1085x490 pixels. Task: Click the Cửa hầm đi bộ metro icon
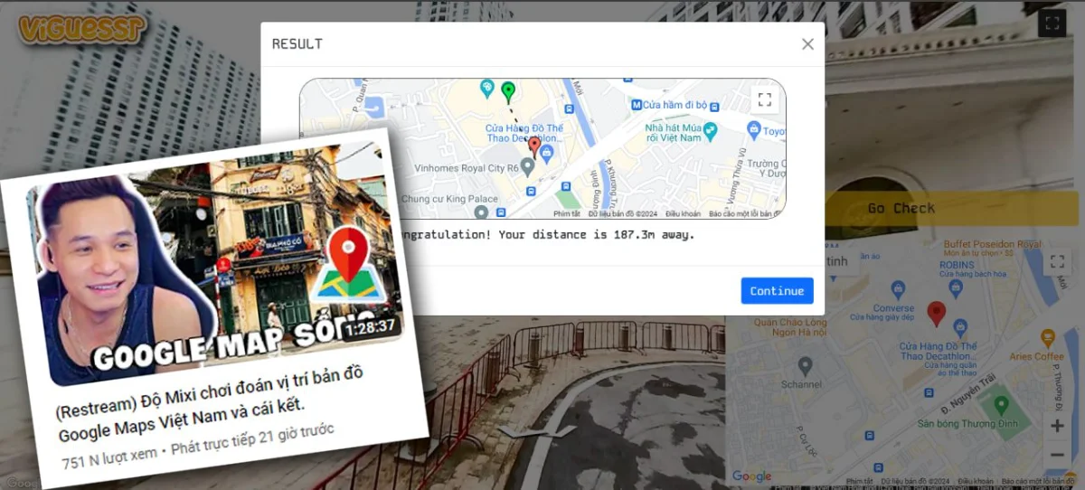[x=637, y=105]
